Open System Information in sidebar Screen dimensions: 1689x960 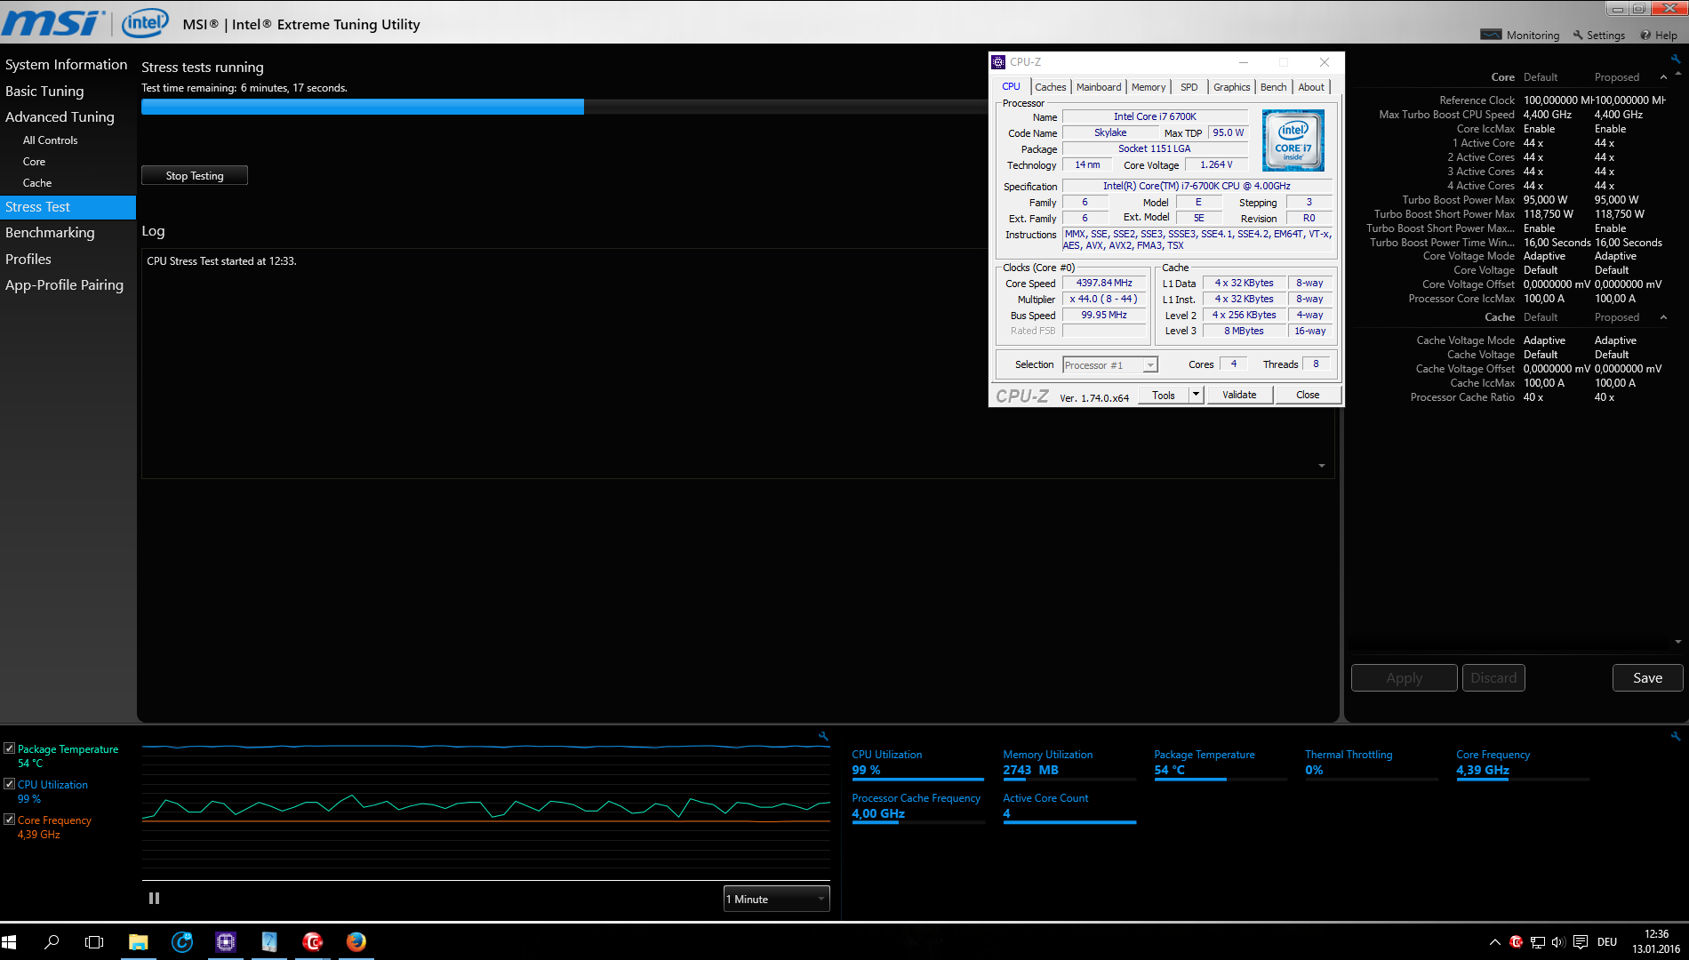67,65
